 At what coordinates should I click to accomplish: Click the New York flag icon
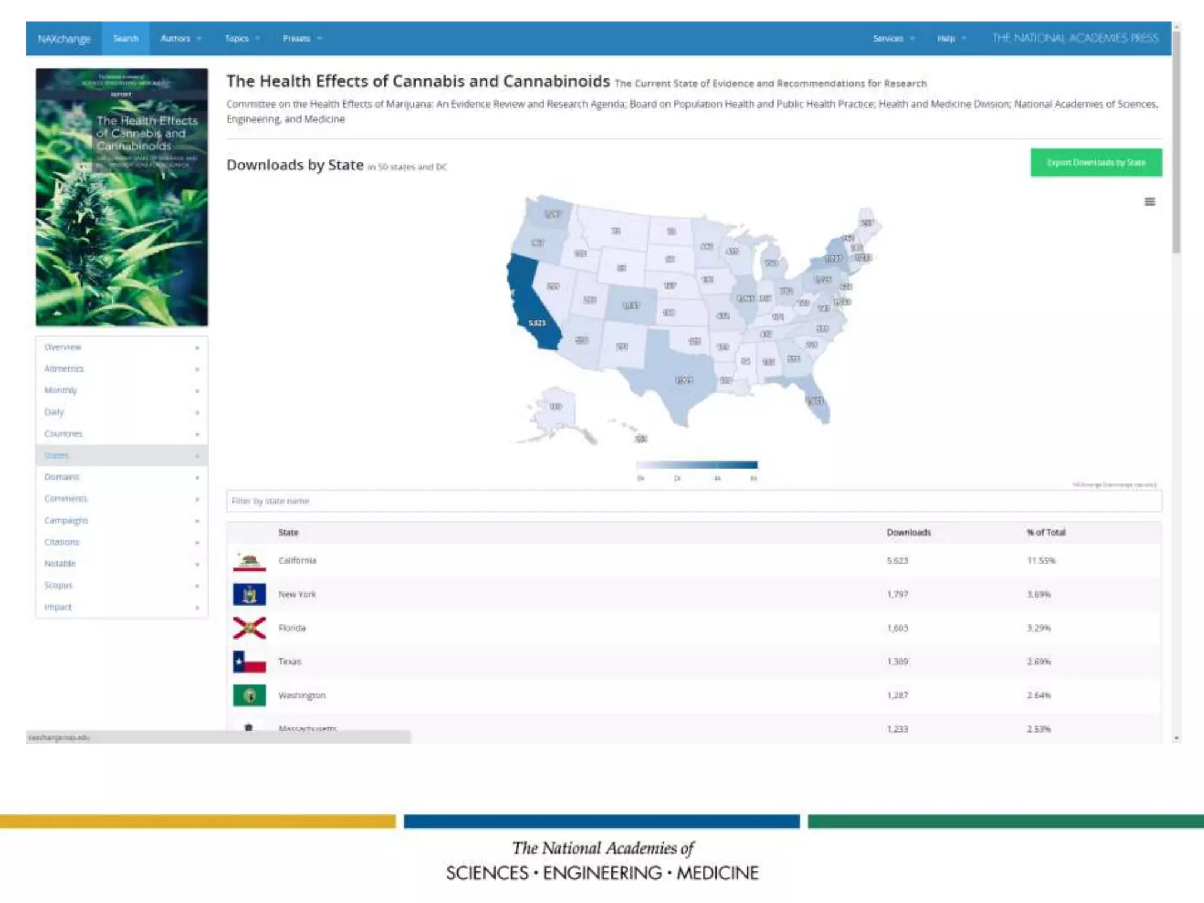(x=249, y=594)
